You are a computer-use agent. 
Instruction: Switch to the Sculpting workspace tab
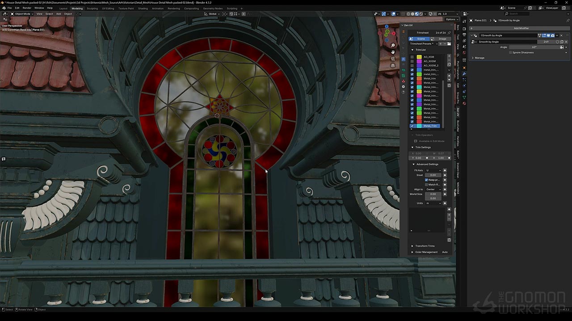(92, 8)
